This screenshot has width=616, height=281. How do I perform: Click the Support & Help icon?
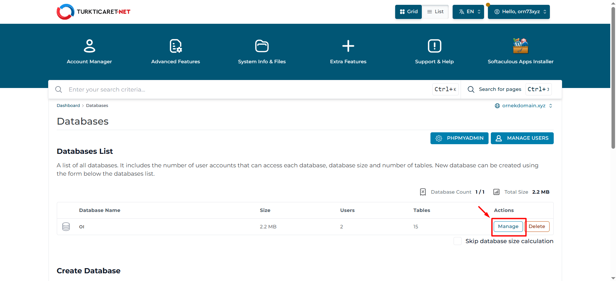[434, 46]
